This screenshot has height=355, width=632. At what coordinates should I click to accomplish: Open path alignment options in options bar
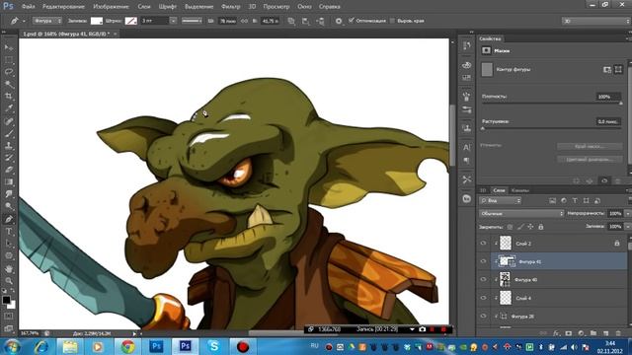point(305,21)
